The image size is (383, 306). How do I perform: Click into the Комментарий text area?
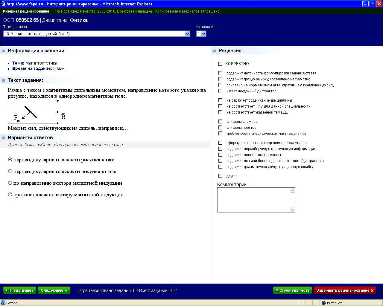click(254, 200)
